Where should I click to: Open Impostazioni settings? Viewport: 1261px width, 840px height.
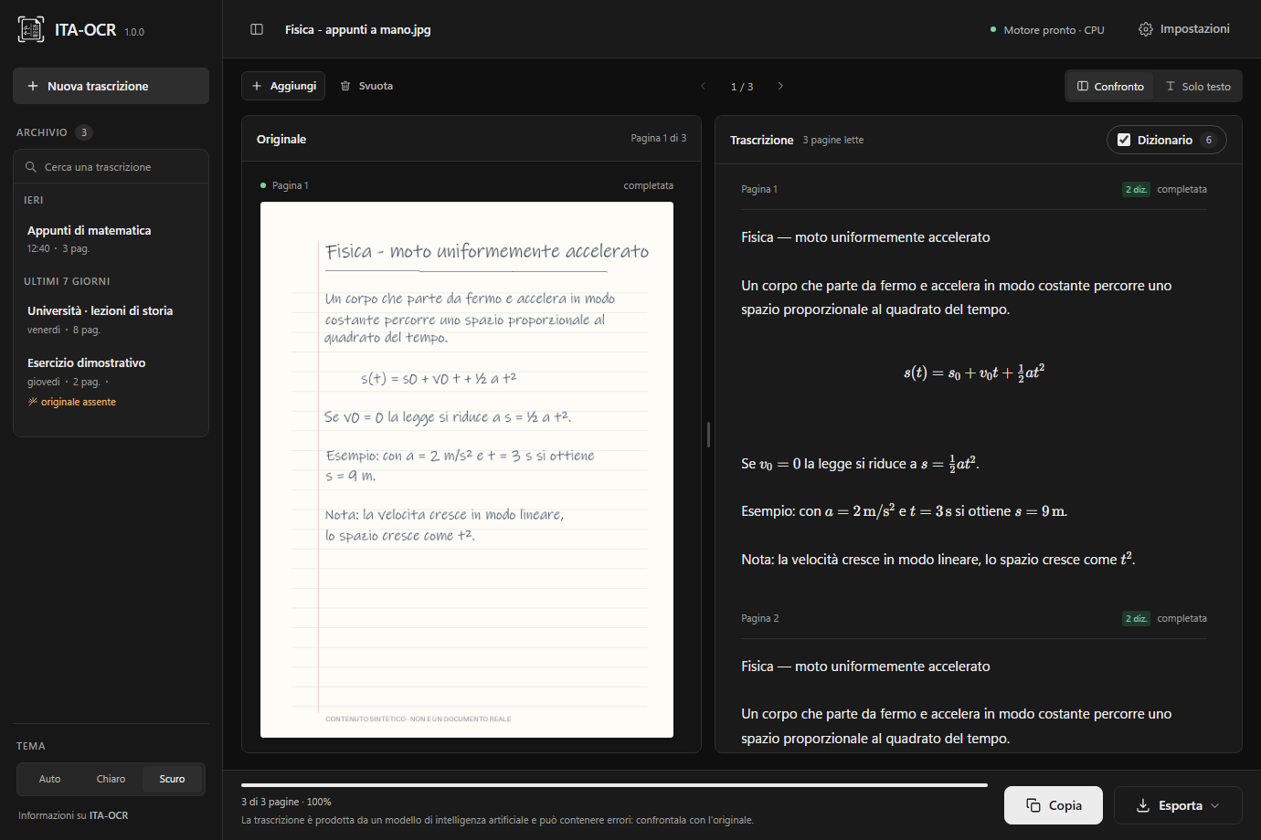pos(1184,29)
